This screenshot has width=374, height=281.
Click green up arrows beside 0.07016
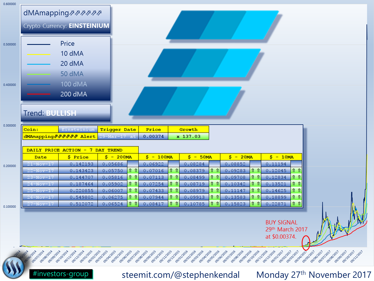(x=174, y=171)
